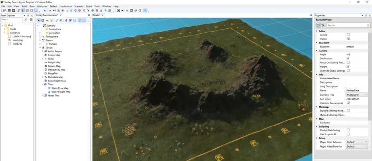Image resolution: width=372 pixels, height=161 pixels.
Task: Open the Scenario Type Multiplayer dropdown
Action: 357,95
